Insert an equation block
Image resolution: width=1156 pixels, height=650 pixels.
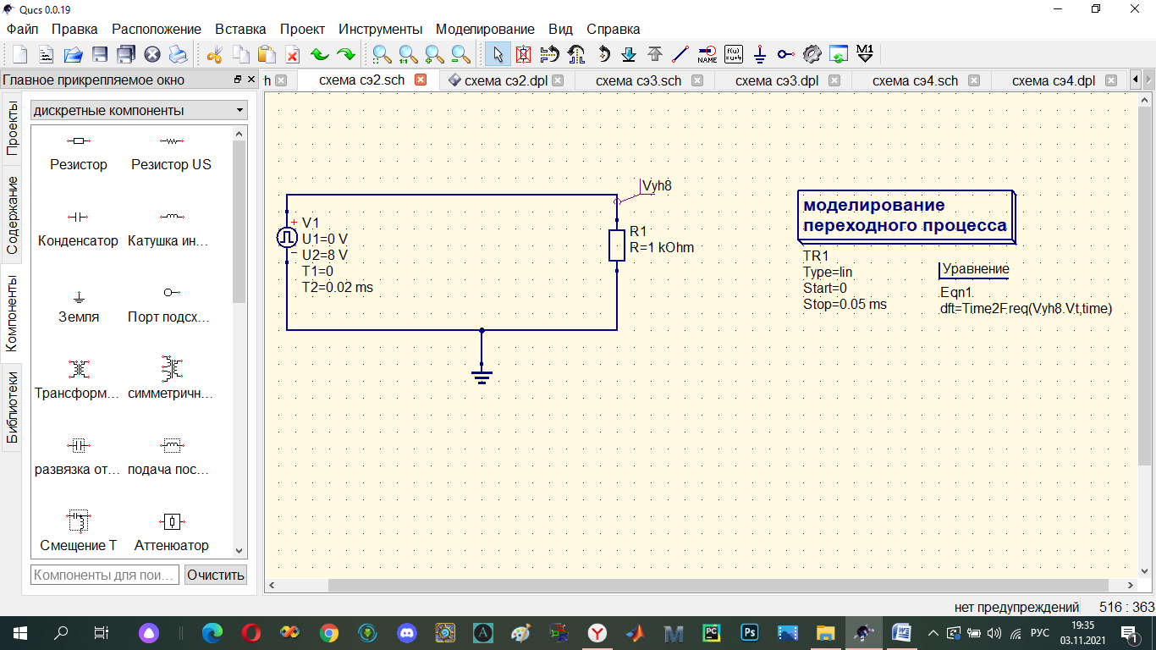pos(734,55)
